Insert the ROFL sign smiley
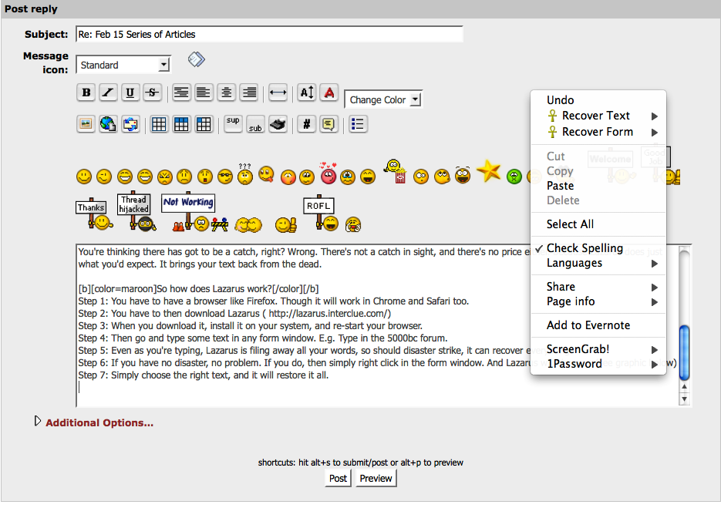The width and height of the screenshot is (721, 508). 321,214
